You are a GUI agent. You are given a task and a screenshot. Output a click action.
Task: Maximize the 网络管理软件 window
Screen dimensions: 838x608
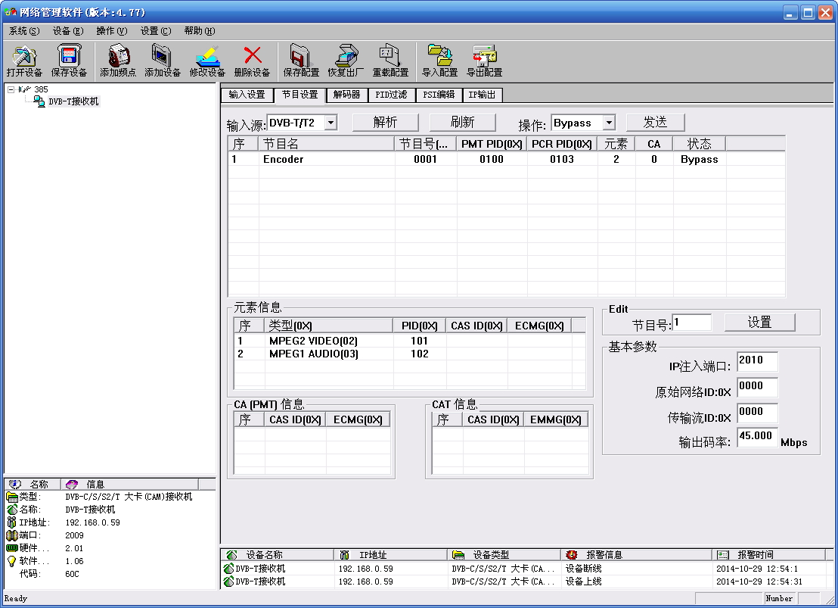808,12
